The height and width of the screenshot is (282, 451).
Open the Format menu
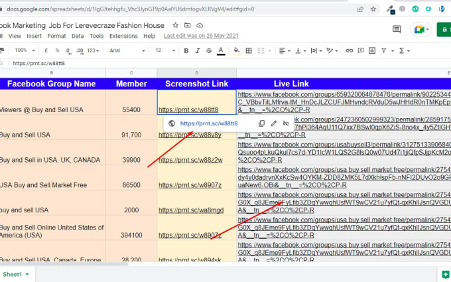click(56, 36)
